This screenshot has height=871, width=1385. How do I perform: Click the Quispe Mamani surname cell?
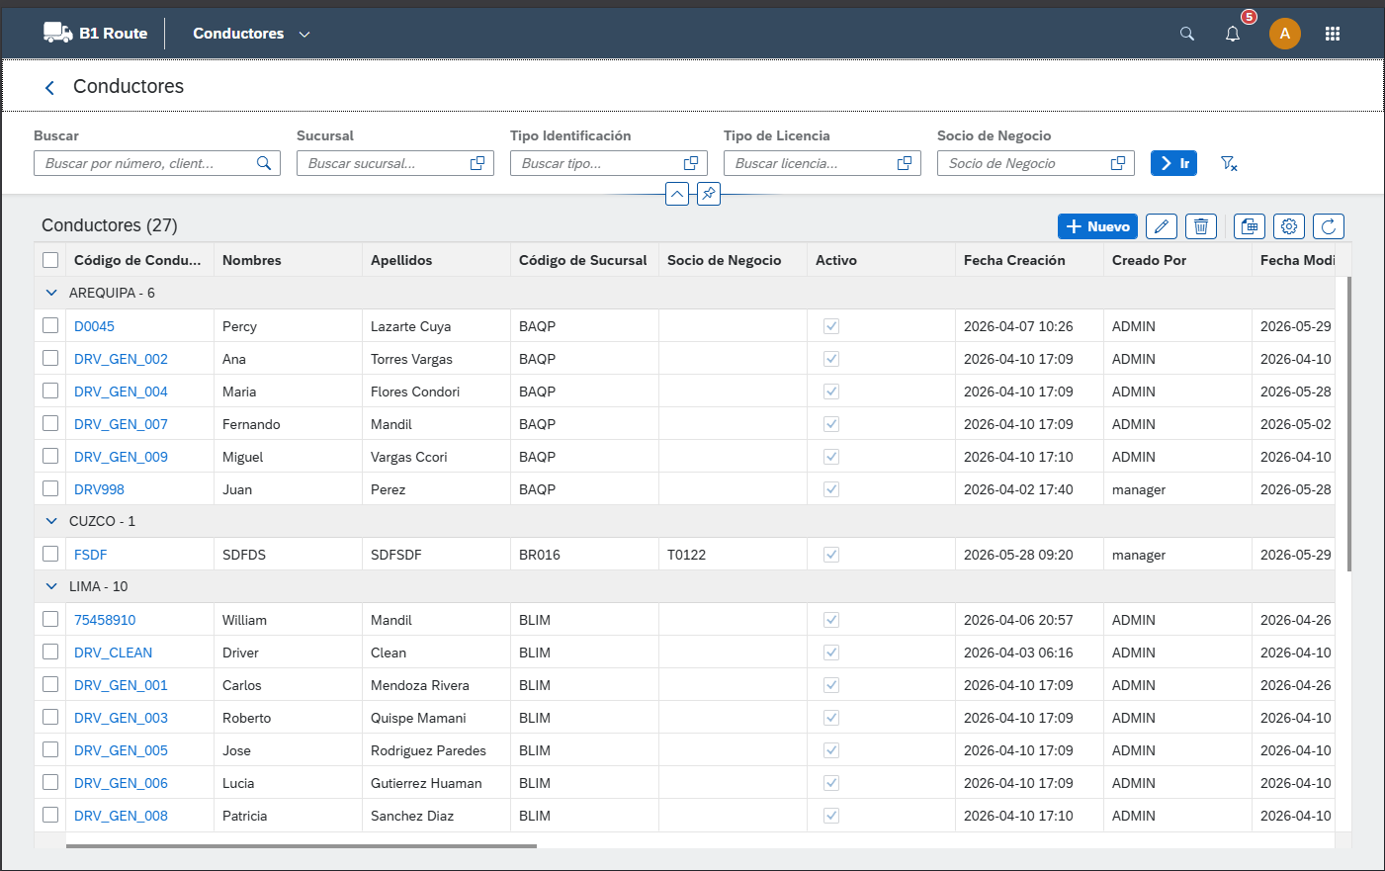point(436,718)
